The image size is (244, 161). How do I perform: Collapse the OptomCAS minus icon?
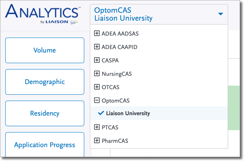(97, 100)
